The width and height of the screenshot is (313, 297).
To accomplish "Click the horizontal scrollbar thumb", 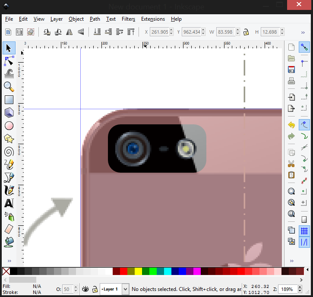I will pos(23,280).
